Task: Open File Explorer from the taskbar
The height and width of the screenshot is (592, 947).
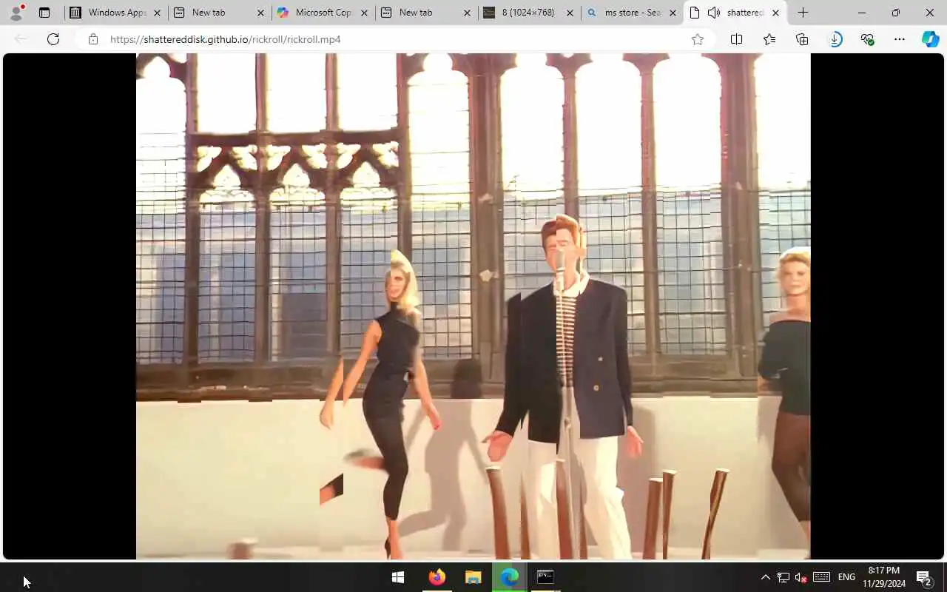Action: (x=473, y=577)
